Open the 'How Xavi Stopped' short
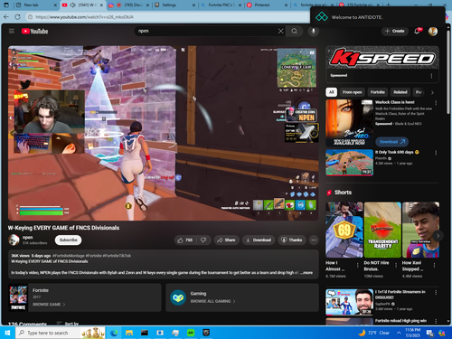 point(420,230)
